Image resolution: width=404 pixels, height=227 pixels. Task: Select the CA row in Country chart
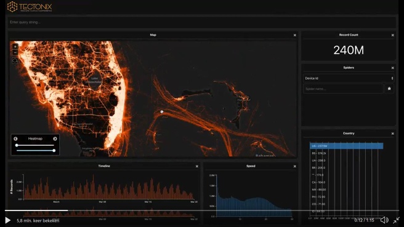[319, 182]
